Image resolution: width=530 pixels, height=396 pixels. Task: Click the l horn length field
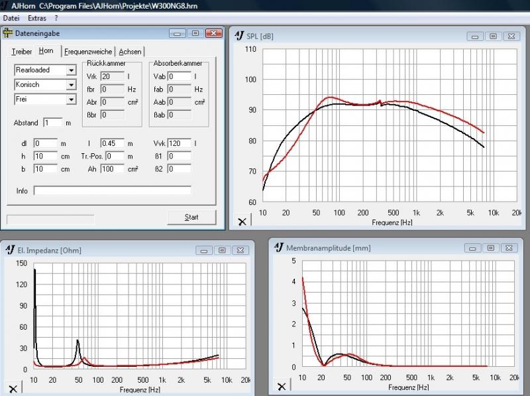(112, 143)
